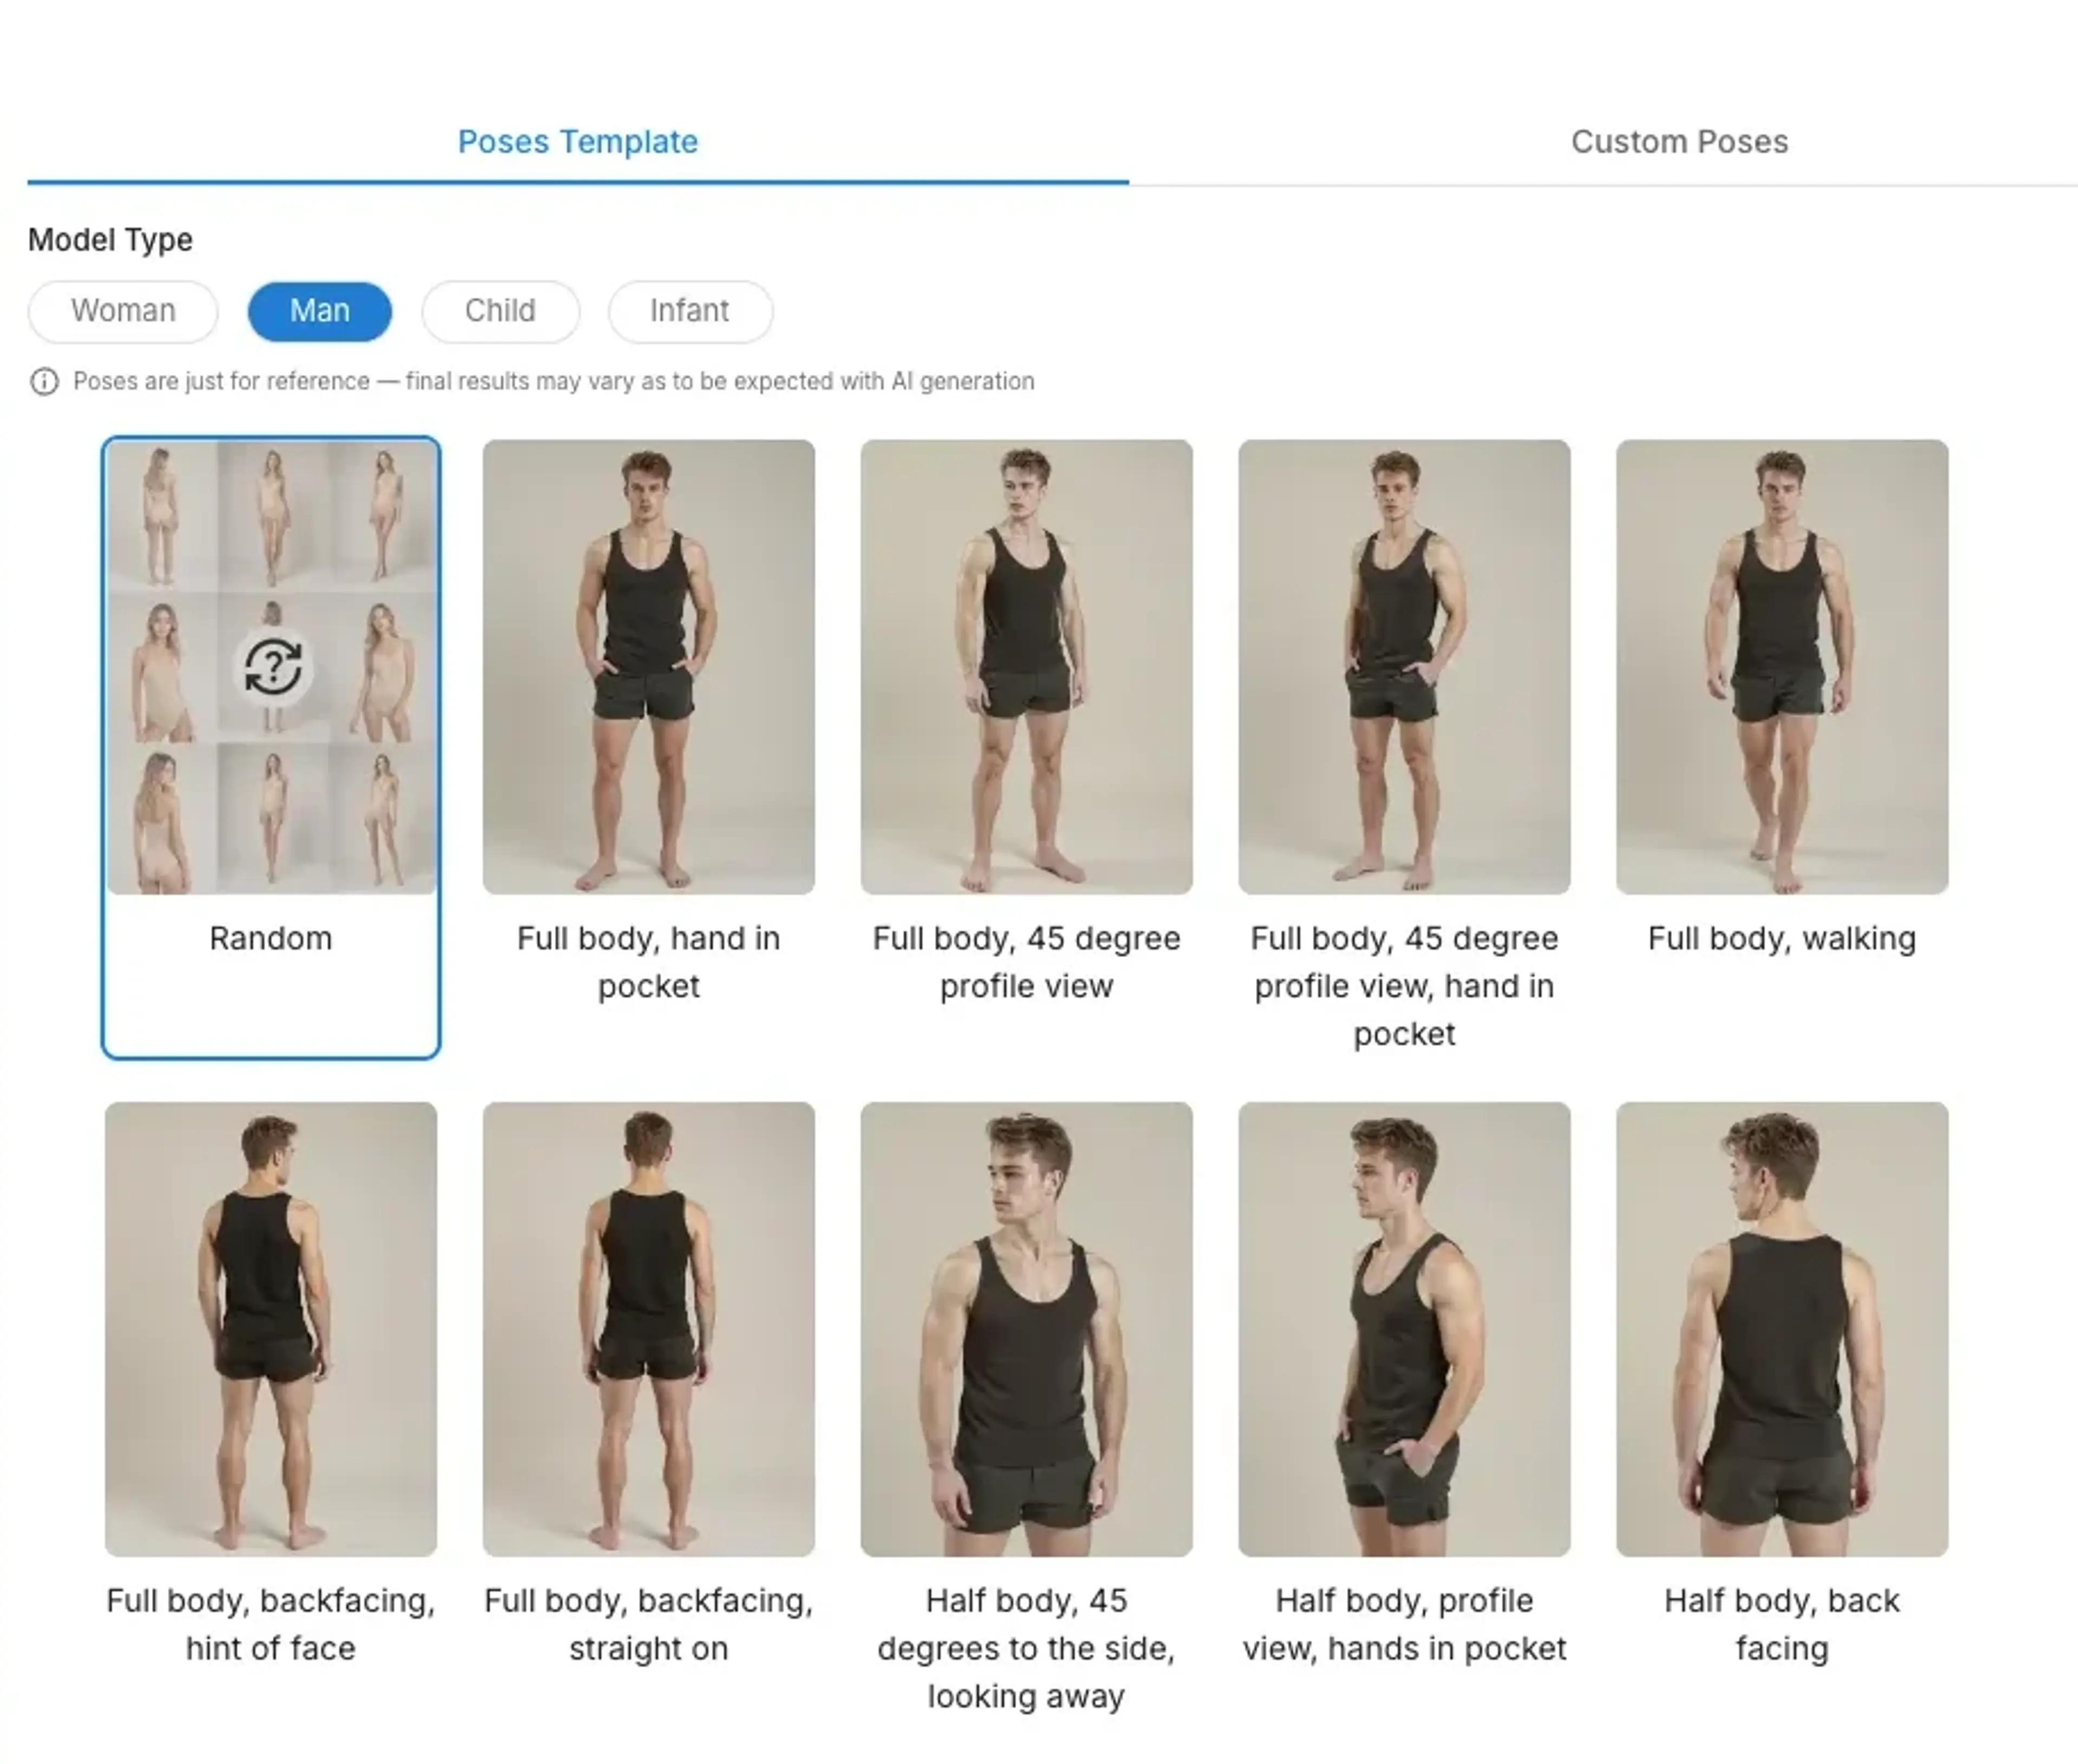Click the Half body, back facing caption
This screenshot has height=1764, width=2078.
point(1781,1624)
